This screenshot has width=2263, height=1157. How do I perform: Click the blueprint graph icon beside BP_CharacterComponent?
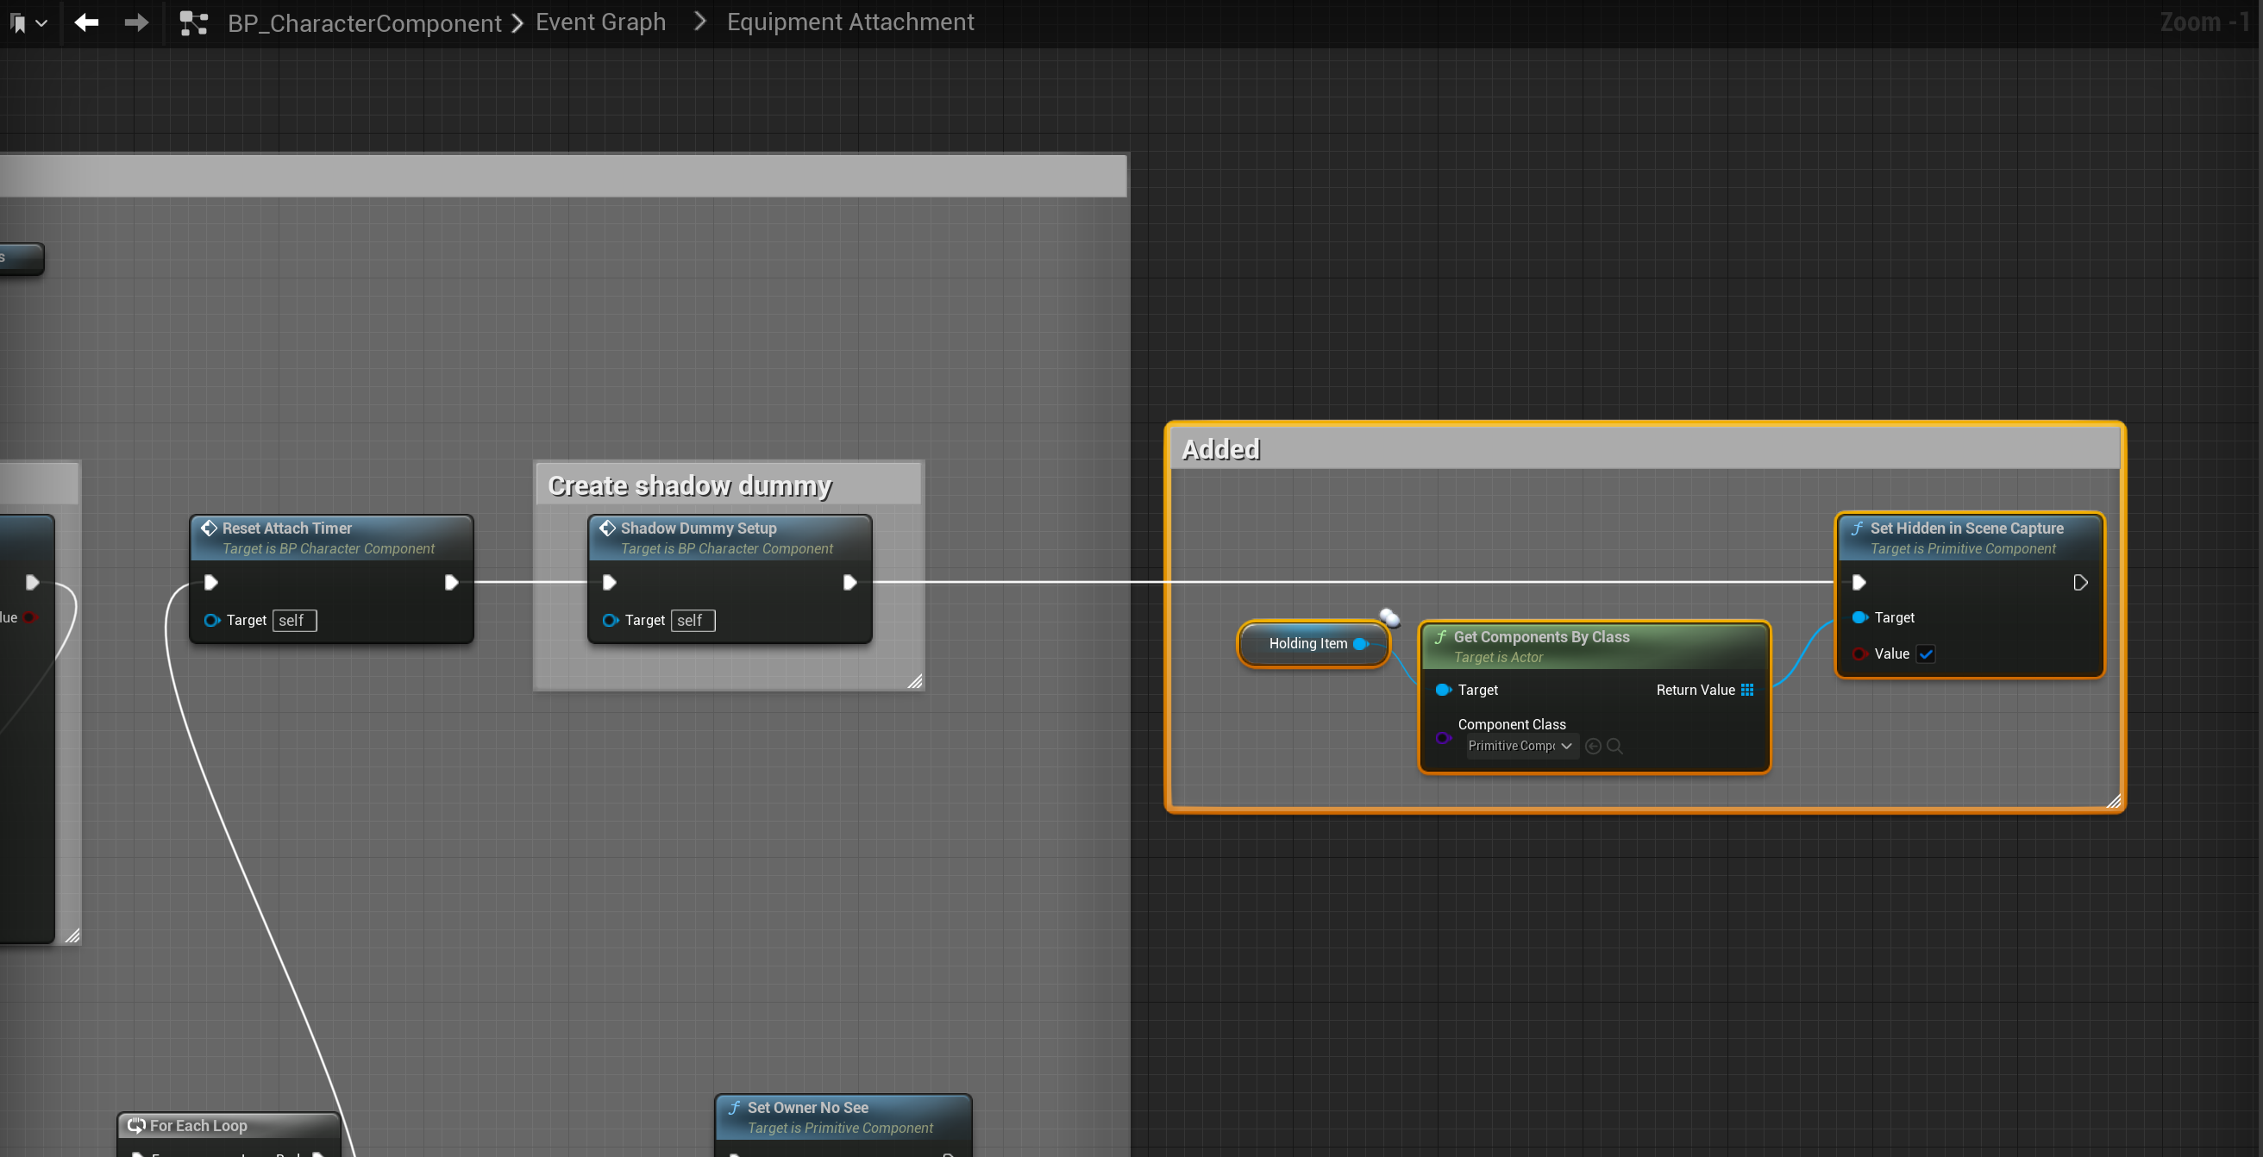point(193,22)
